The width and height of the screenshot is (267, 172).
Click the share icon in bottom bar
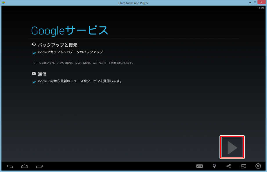[x=229, y=166]
